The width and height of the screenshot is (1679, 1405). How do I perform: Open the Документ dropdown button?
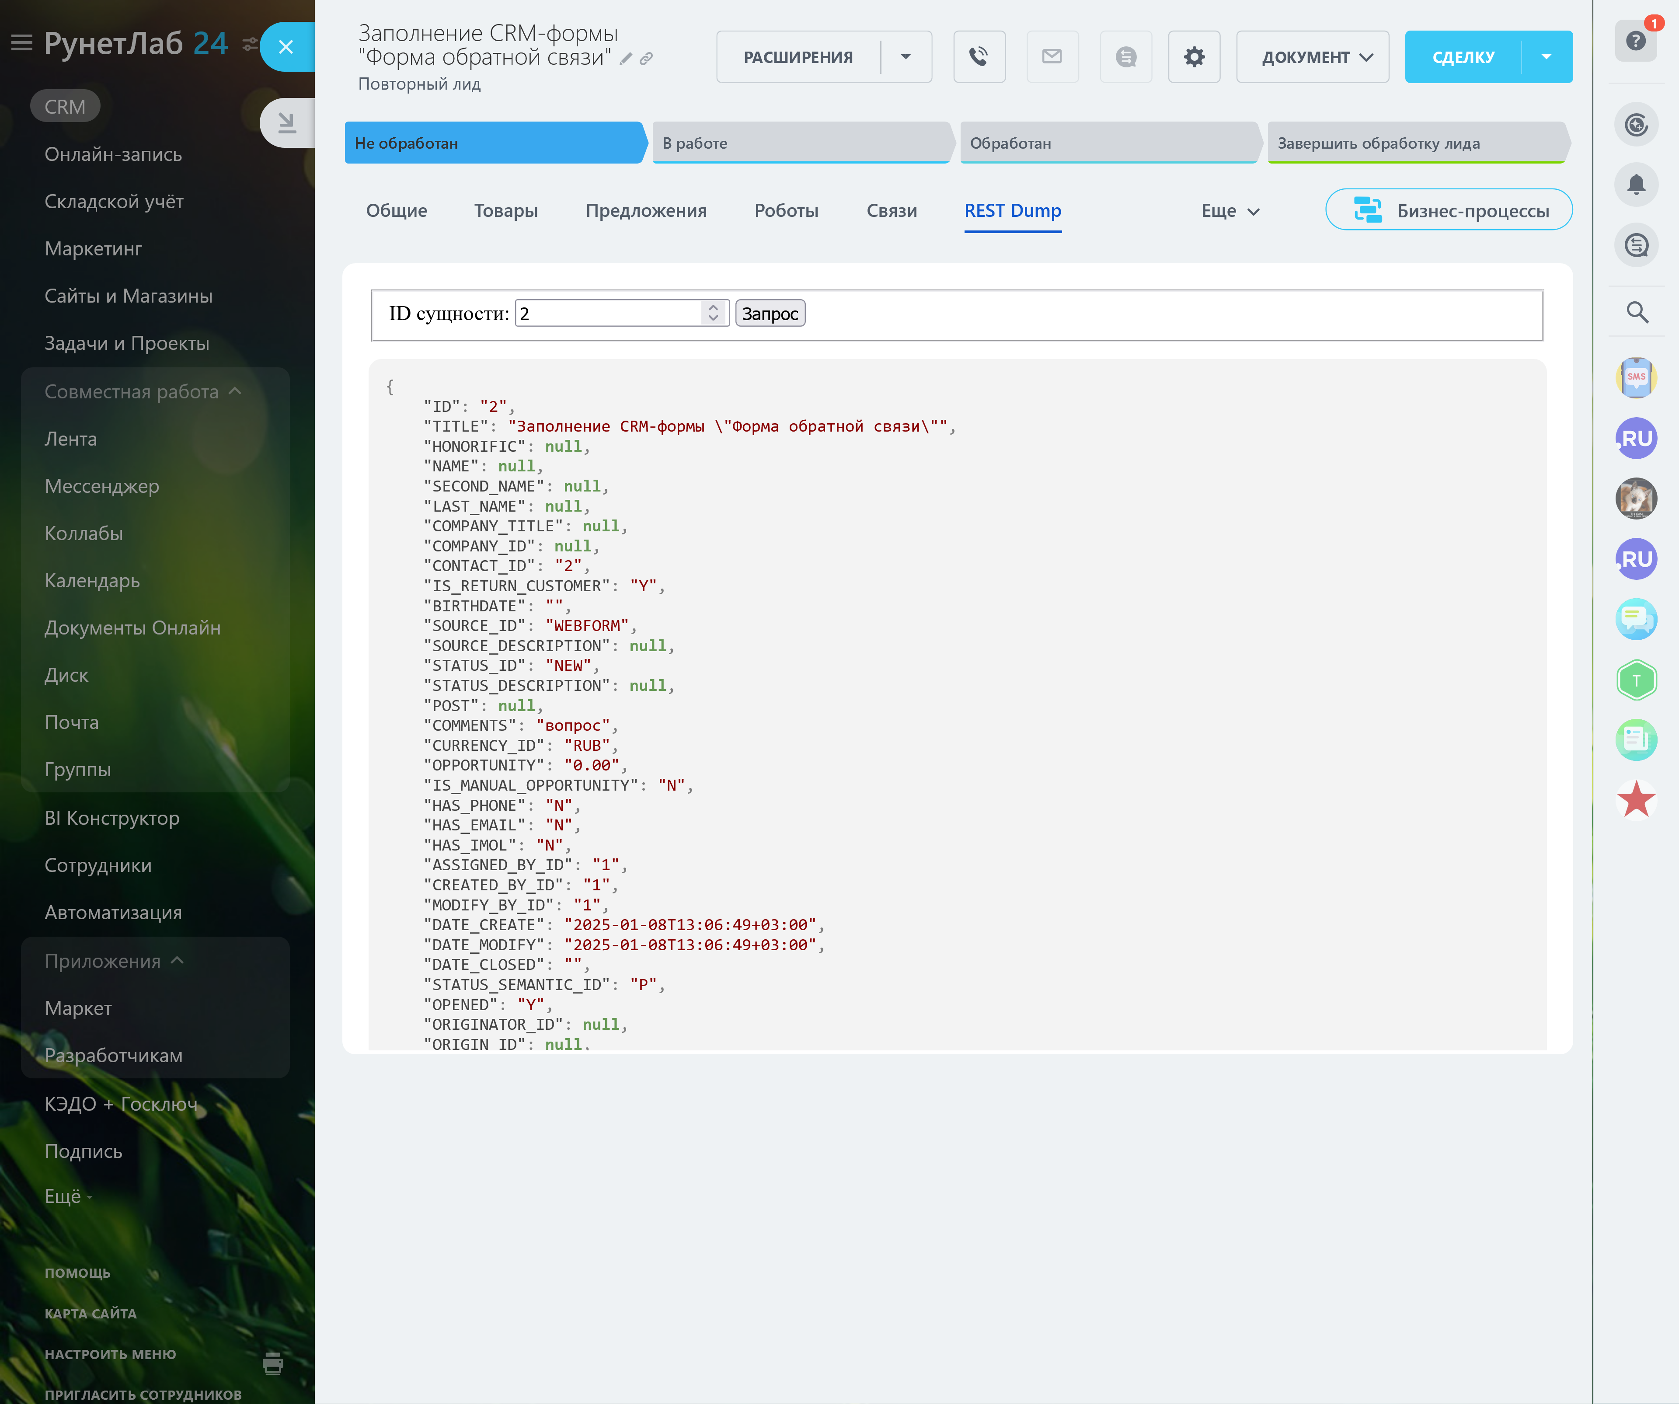[x=1312, y=57]
